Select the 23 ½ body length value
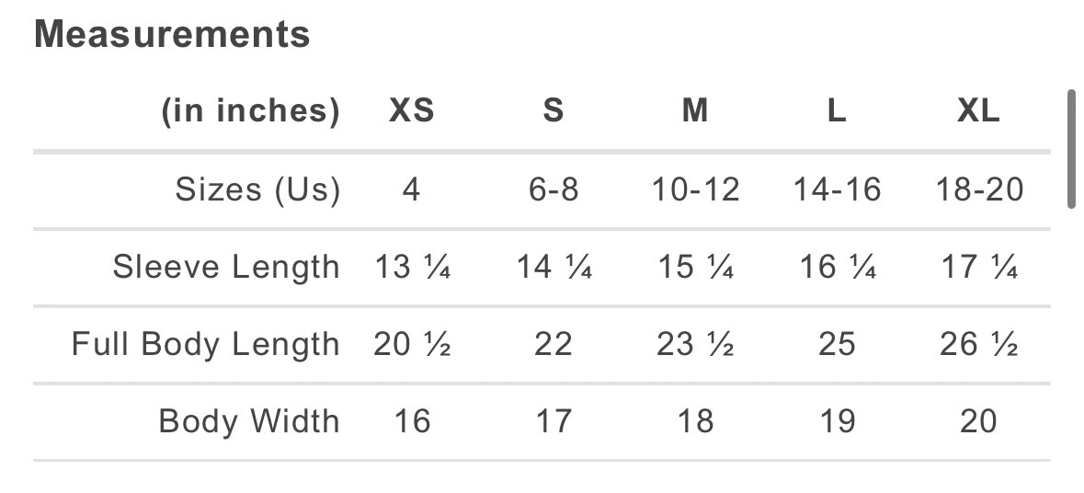The image size is (1084, 493). tap(695, 345)
